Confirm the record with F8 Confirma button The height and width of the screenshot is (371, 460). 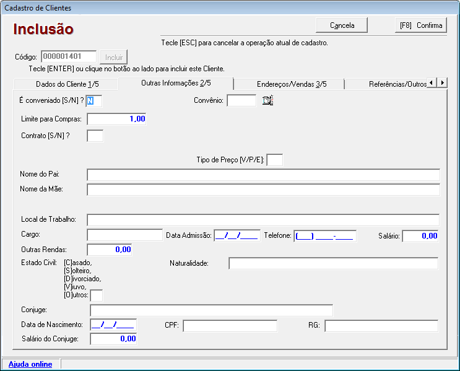(x=421, y=25)
